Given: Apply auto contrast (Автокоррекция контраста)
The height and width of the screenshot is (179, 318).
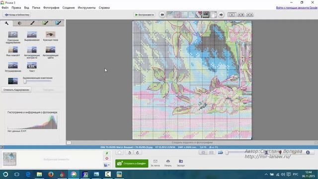Looking at the screenshot, I should pyautogui.click(x=32, y=52).
